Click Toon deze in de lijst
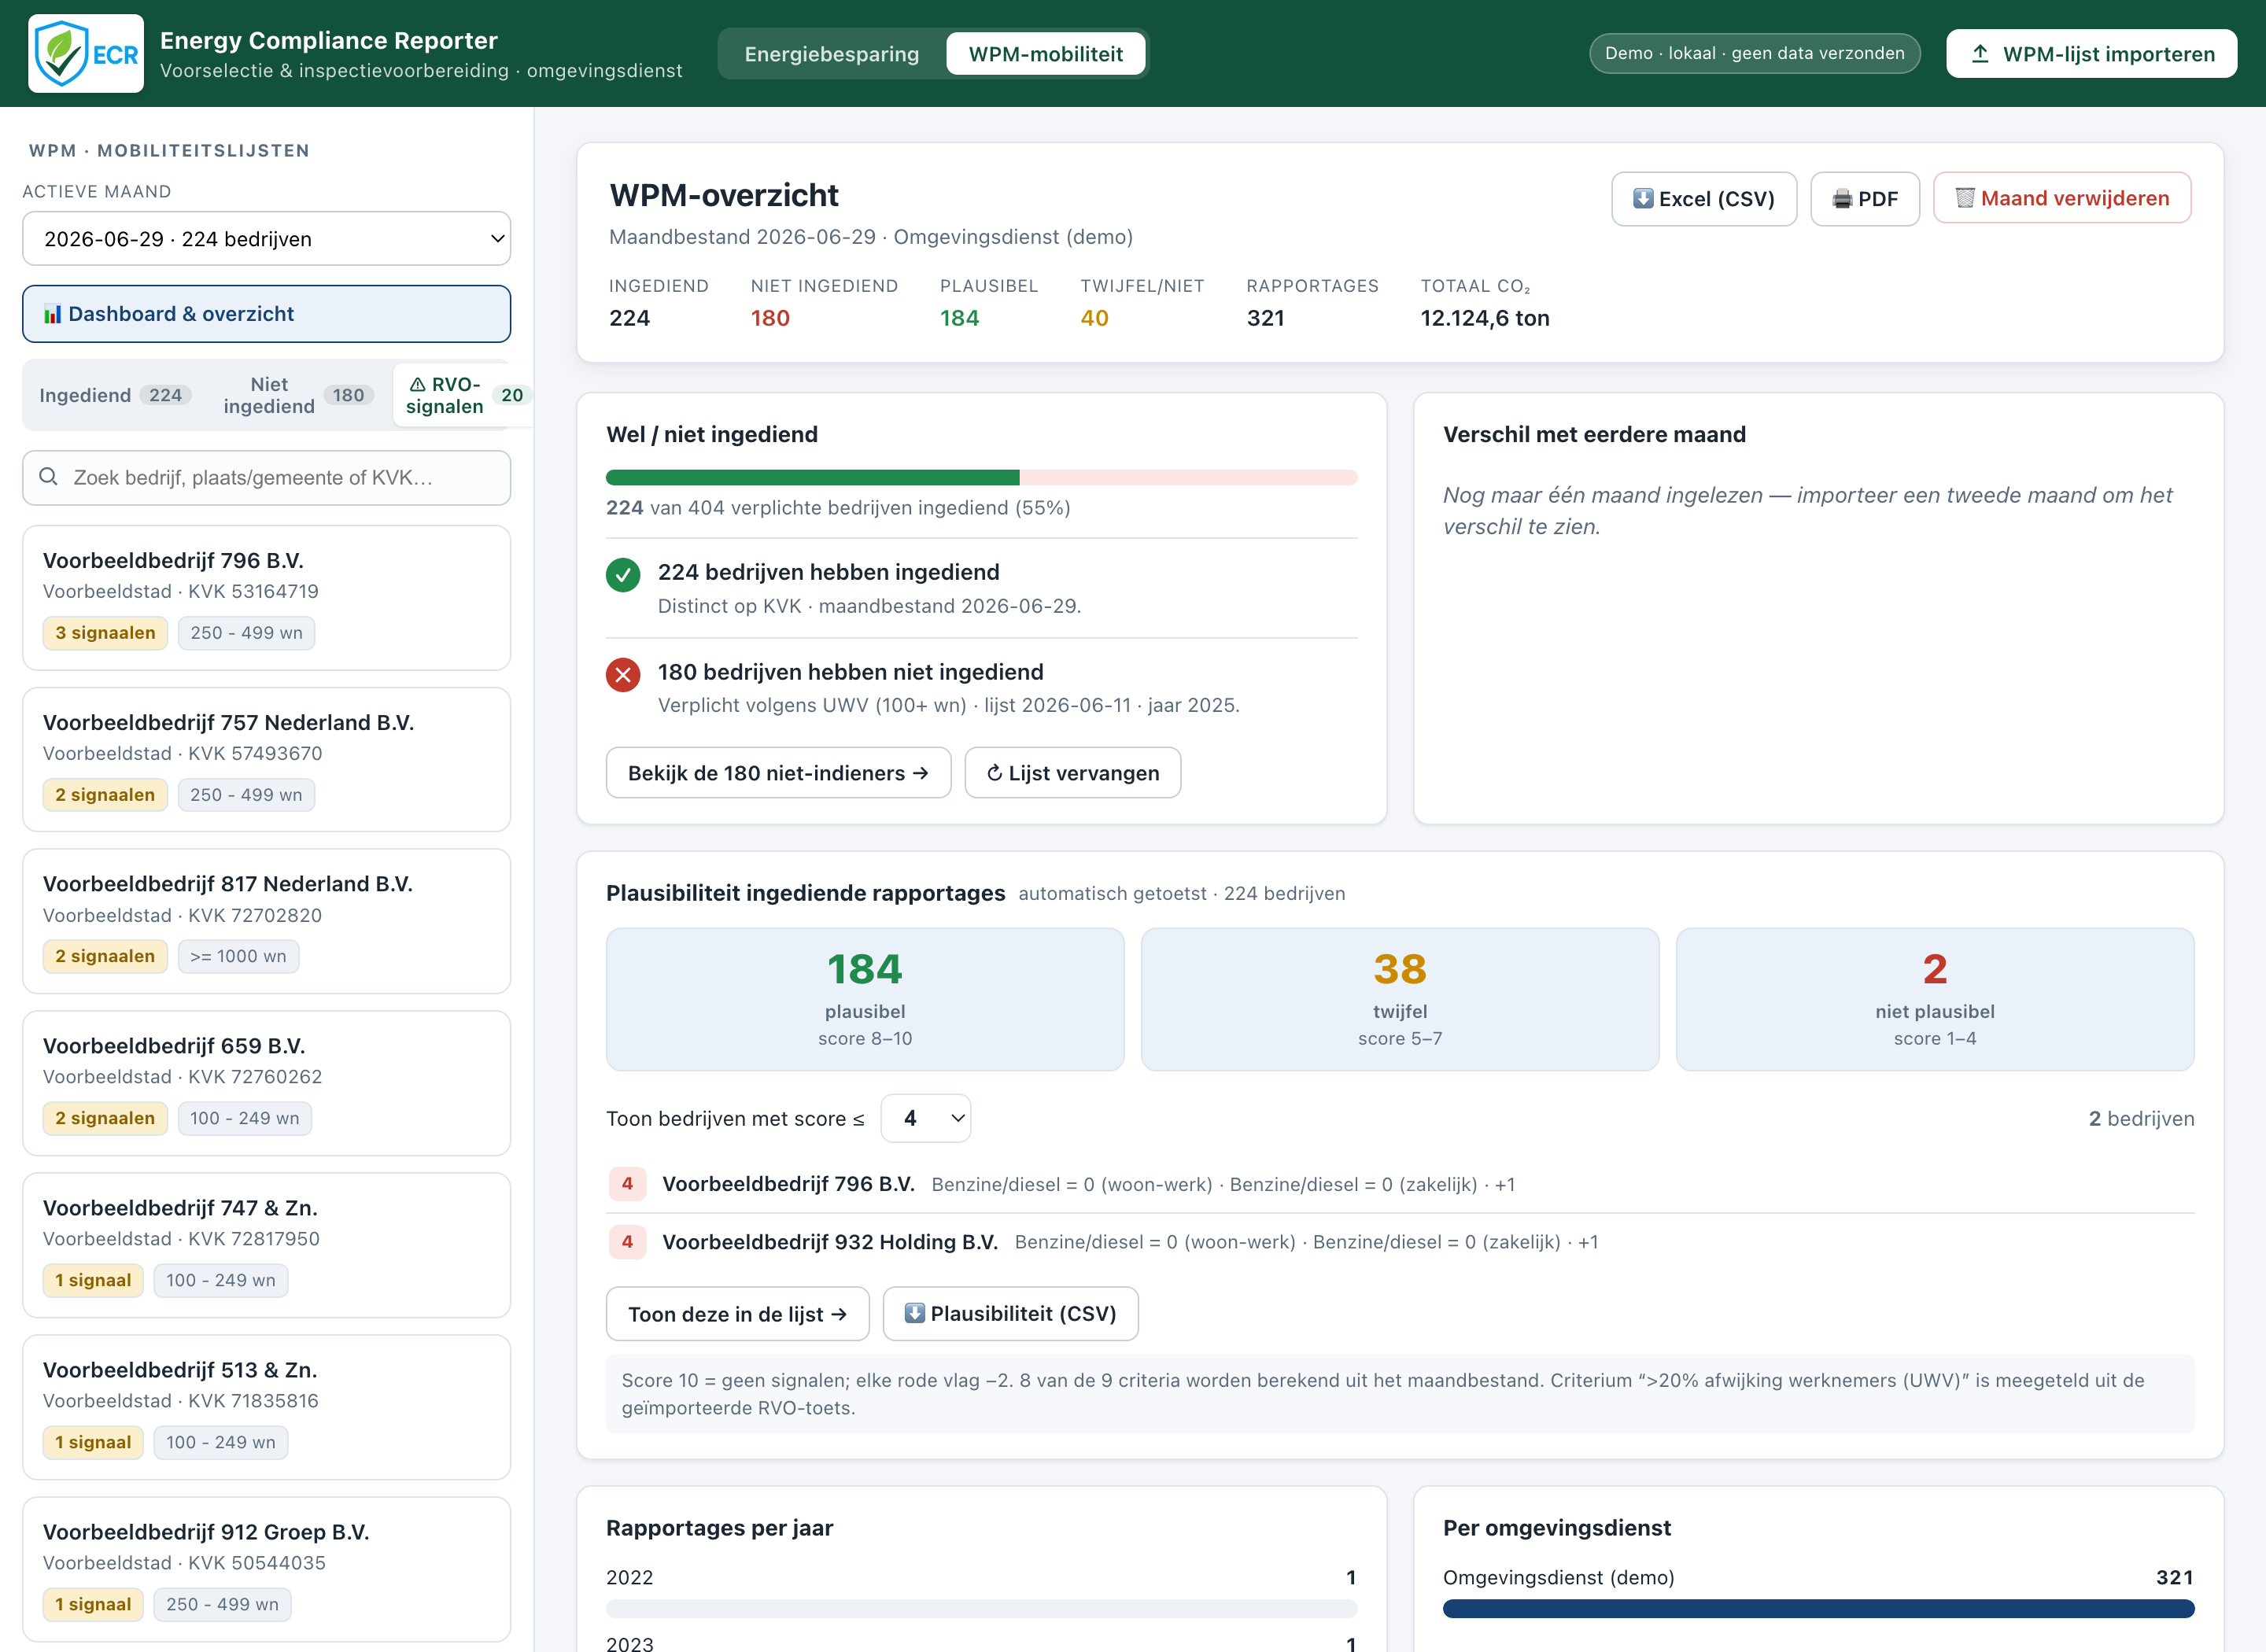The image size is (2266, 1652). [x=738, y=1313]
